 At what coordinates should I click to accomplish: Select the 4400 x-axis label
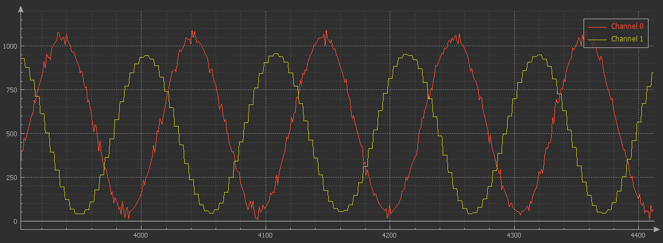pos(638,235)
